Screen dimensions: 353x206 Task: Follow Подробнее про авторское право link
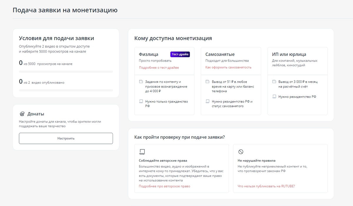point(164,186)
